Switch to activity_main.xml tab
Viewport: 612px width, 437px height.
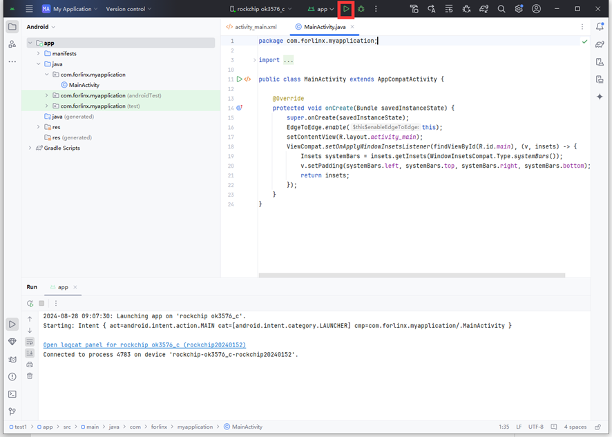[251, 27]
